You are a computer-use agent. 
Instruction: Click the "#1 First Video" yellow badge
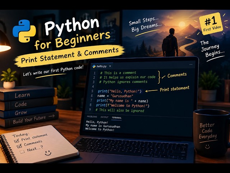pyautogui.click(x=211, y=23)
